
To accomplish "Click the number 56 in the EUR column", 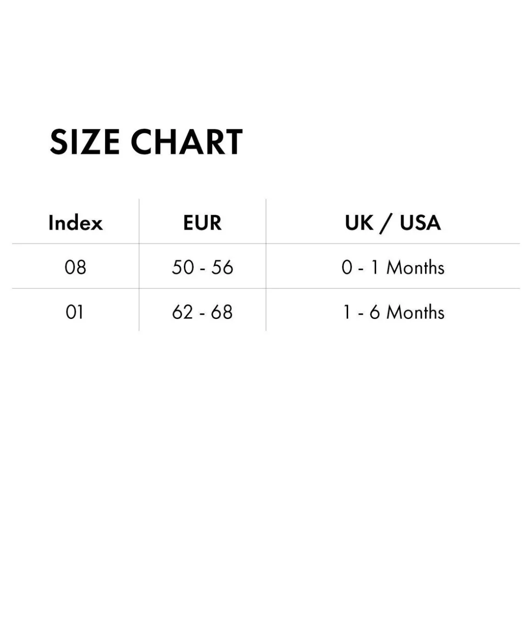I will coord(222,267).
